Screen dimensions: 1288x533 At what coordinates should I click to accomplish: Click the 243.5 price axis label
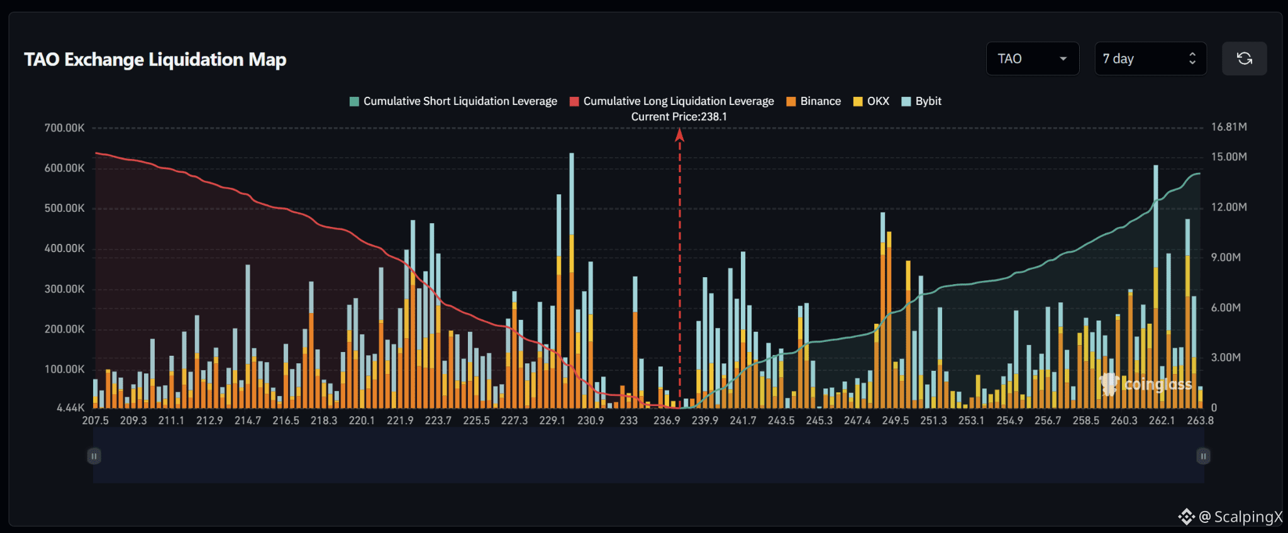tap(781, 420)
